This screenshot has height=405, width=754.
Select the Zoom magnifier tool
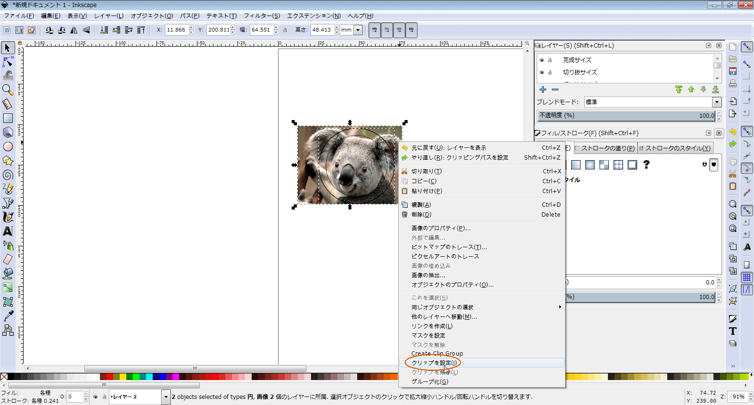(8, 89)
